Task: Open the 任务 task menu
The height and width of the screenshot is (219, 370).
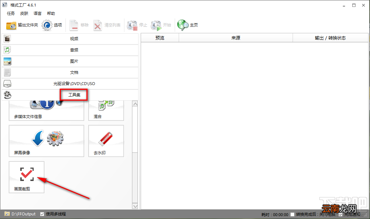Action: [x=11, y=13]
